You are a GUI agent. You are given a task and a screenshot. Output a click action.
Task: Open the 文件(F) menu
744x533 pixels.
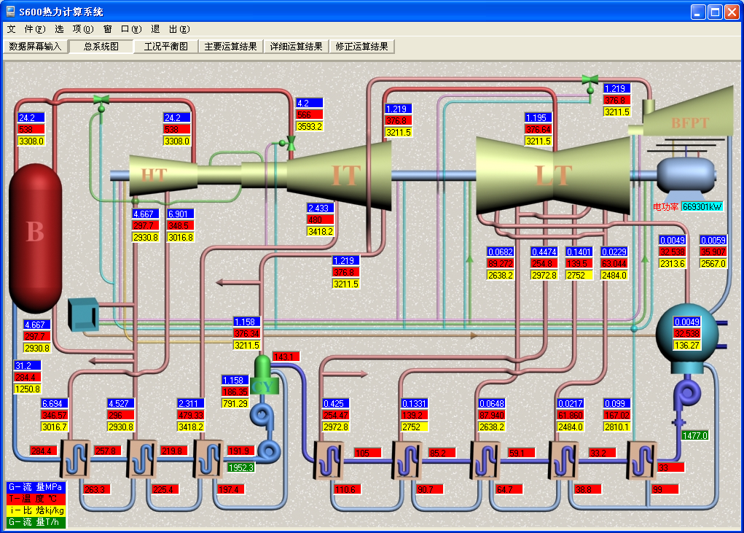pyautogui.click(x=26, y=29)
